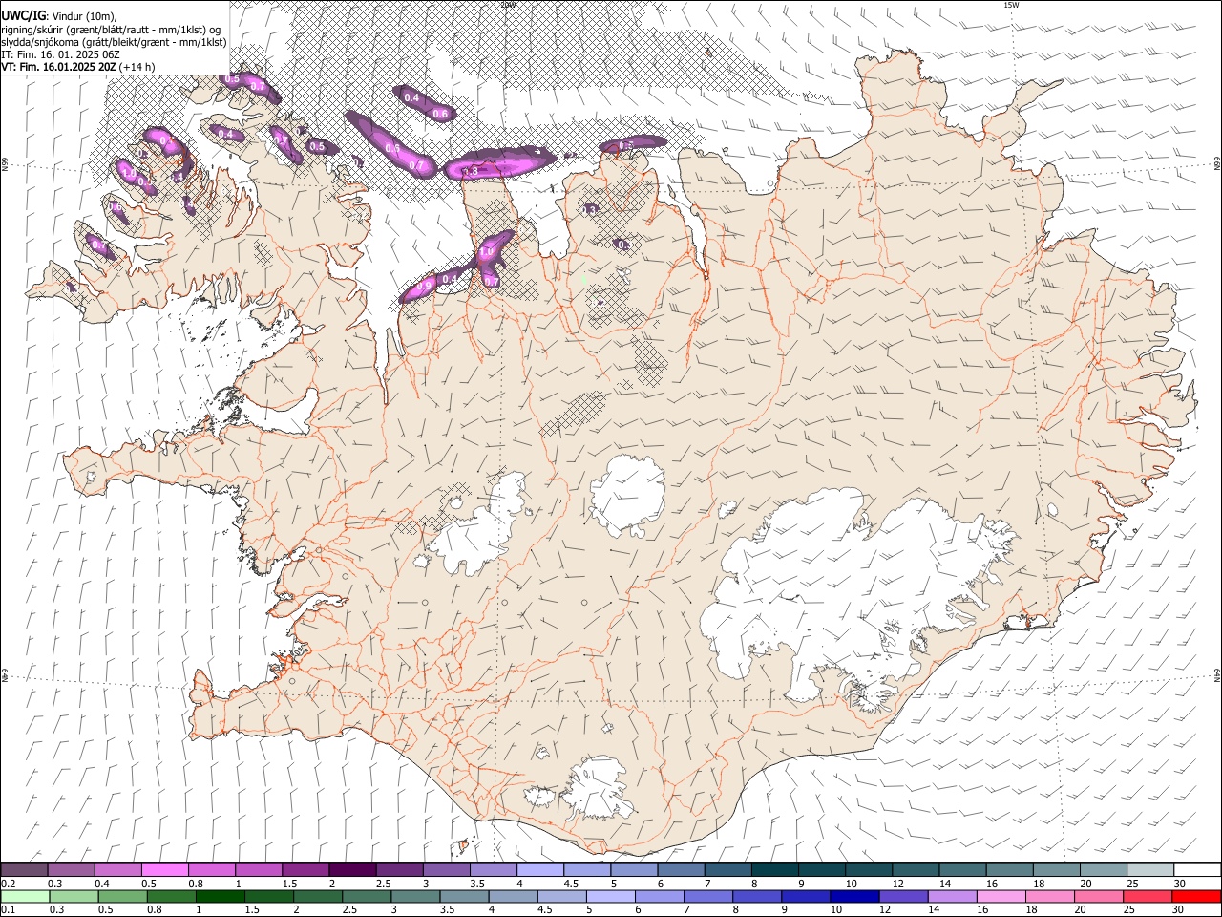Viewport: 1222px width, 917px height.
Task: Click the 'slydda/snjókoma' snow legend description line
Action: point(114,42)
